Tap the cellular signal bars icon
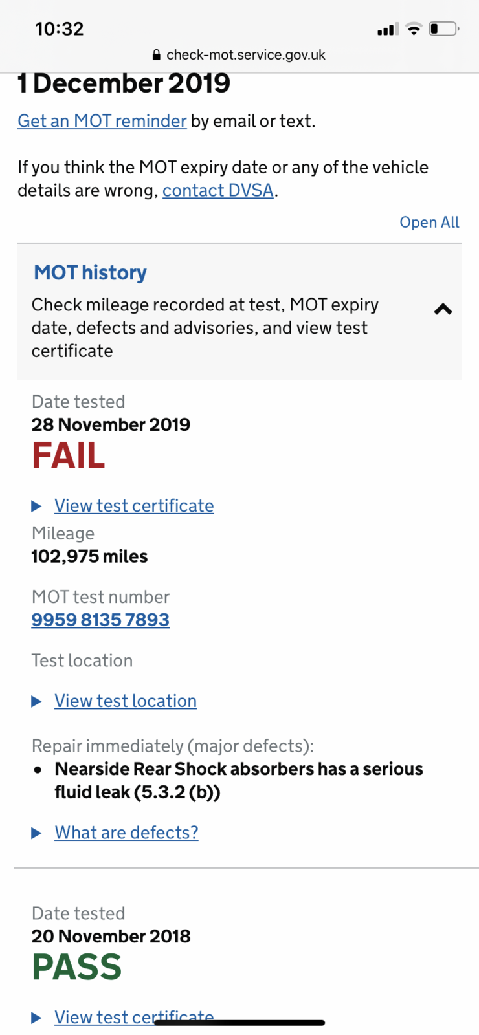The width and height of the screenshot is (479, 1035). [x=388, y=29]
